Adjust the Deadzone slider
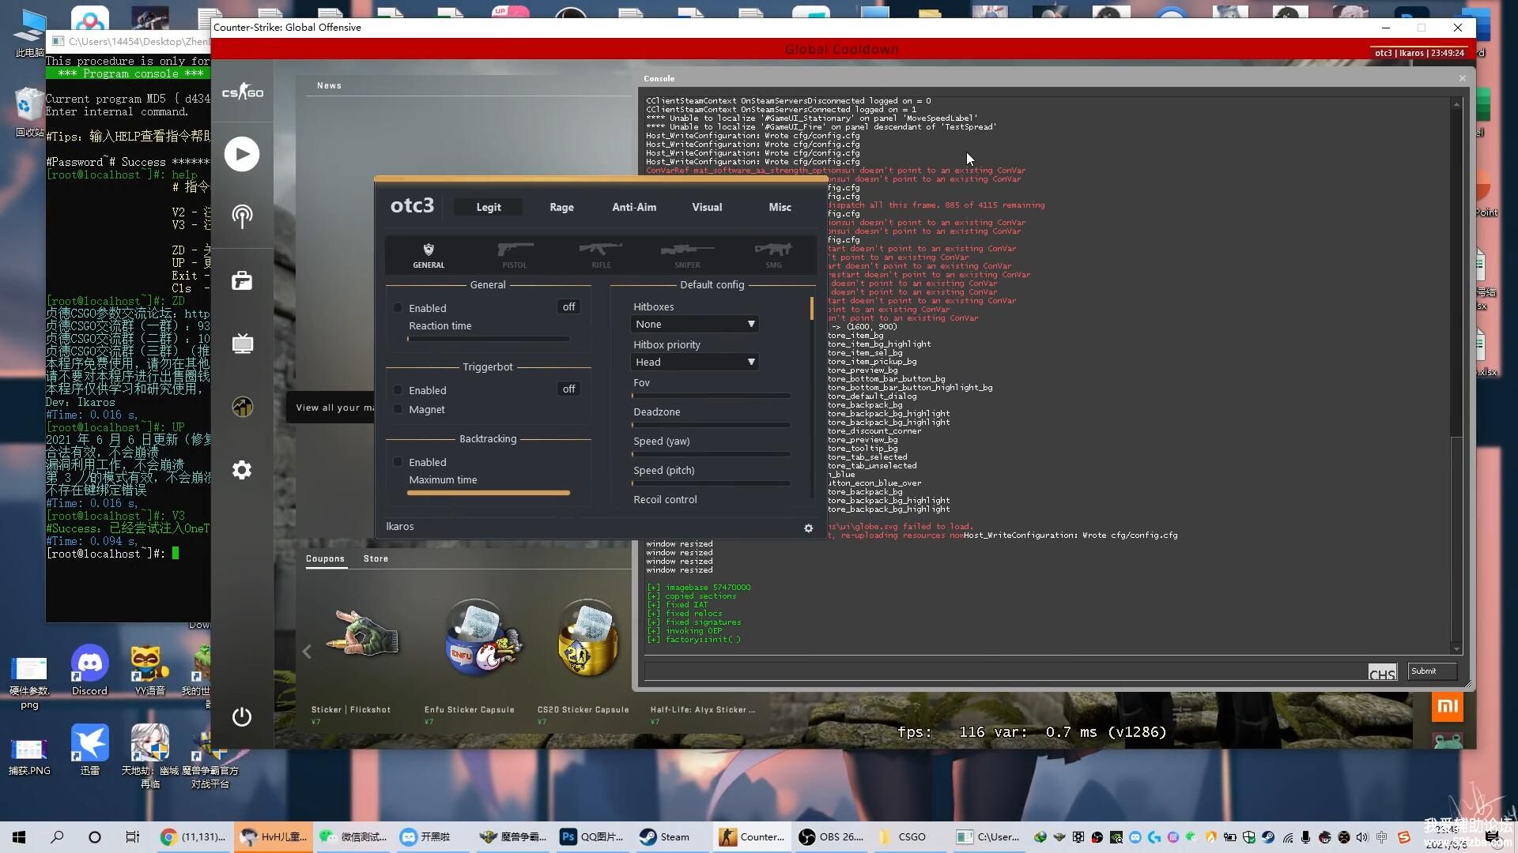This screenshot has height=853, width=1518. [x=711, y=425]
